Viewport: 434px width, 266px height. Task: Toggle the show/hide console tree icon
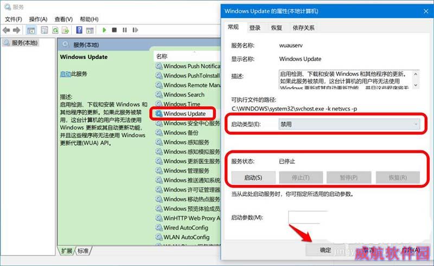31,30
